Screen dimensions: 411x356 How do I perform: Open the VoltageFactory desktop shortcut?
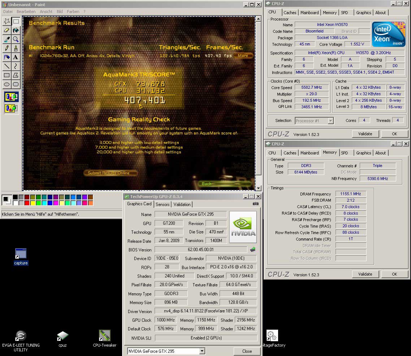[x=273, y=339]
